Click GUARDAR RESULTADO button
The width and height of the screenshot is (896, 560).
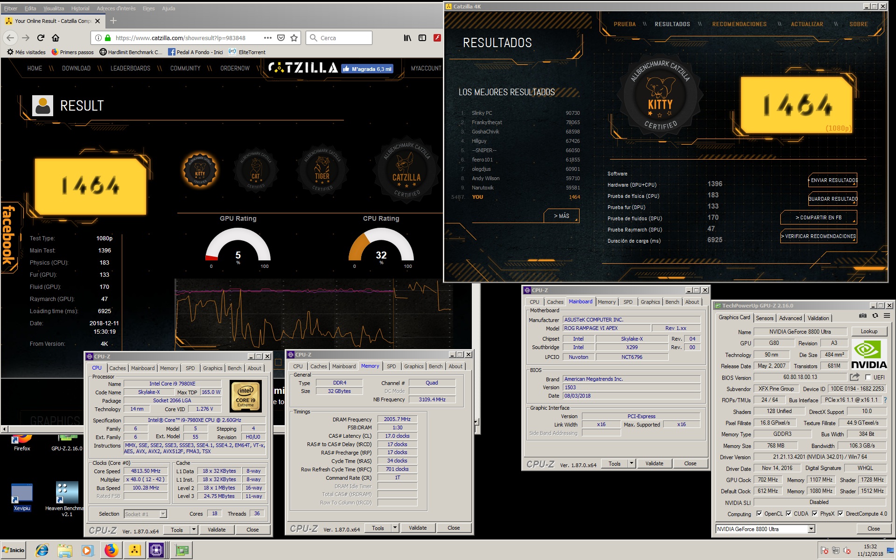tap(833, 199)
